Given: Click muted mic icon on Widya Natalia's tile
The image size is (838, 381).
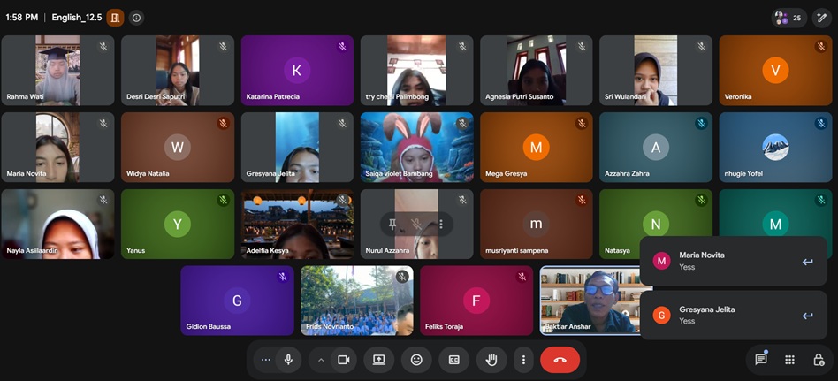Looking at the screenshot, I should click(224, 124).
